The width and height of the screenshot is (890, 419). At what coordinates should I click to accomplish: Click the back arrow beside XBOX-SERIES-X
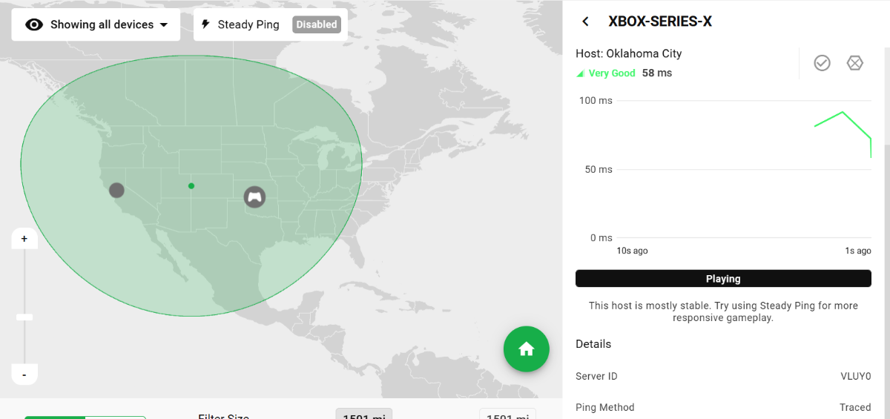coord(585,22)
